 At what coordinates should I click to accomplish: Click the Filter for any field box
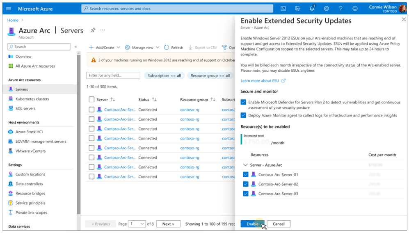(113, 75)
